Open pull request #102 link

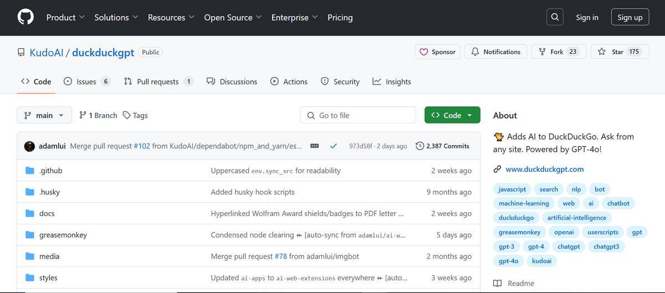coord(142,146)
